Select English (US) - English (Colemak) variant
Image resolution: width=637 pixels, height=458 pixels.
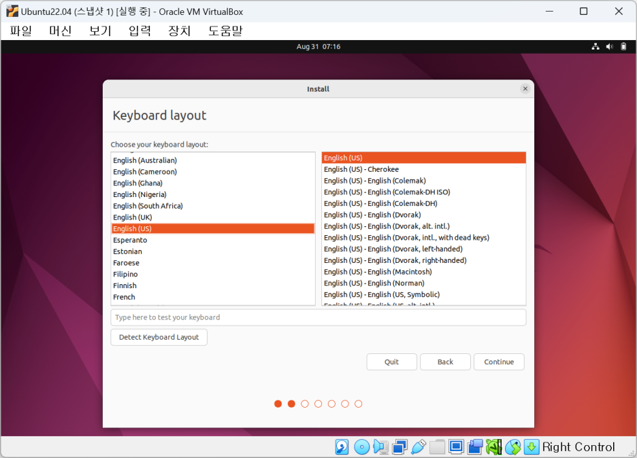point(424,181)
